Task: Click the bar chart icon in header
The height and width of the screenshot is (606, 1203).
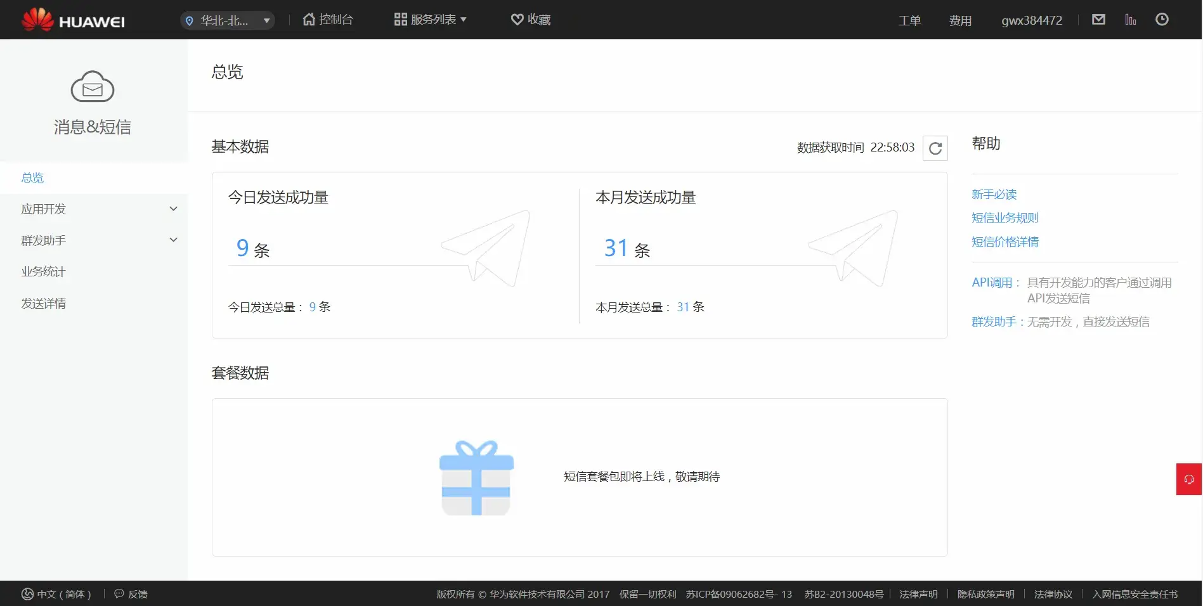Action: 1130,20
